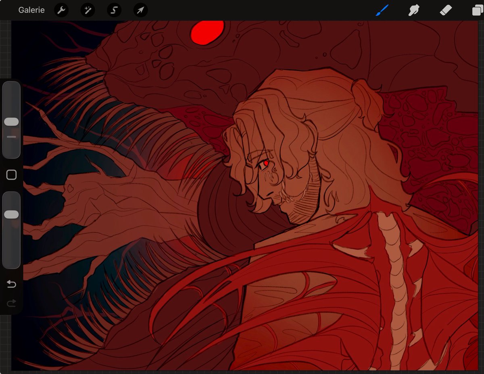
Task: Select the Paint brush tool
Action: click(x=382, y=10)
